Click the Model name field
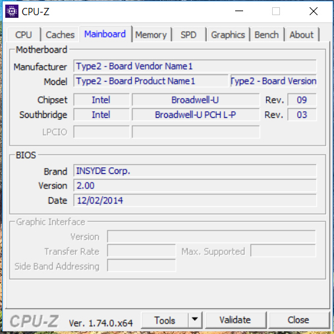 [151, 81]
